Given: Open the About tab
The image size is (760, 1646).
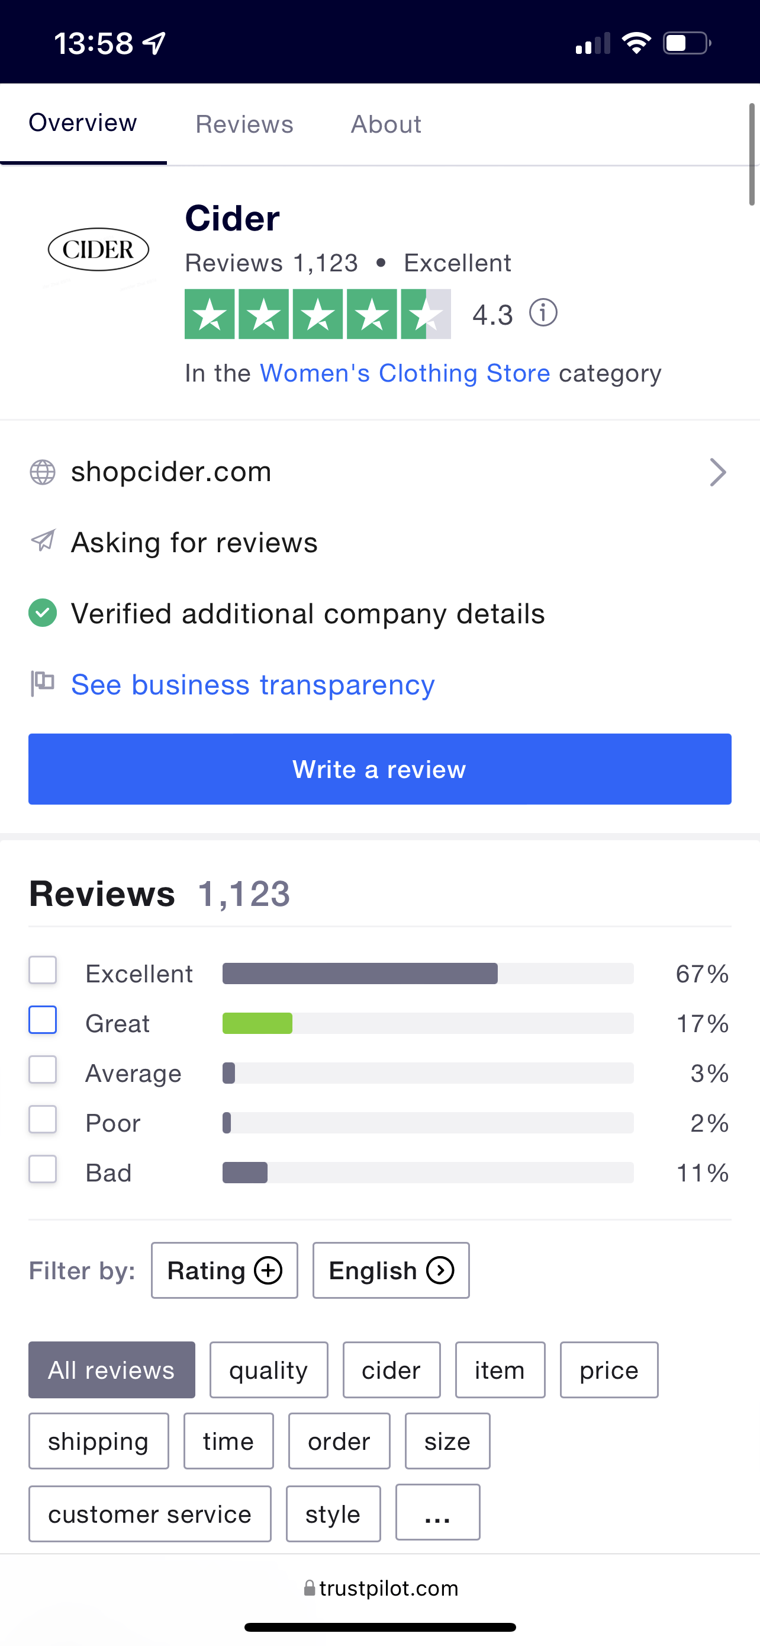Looking at the screenshot, I should tap(386, 124).
